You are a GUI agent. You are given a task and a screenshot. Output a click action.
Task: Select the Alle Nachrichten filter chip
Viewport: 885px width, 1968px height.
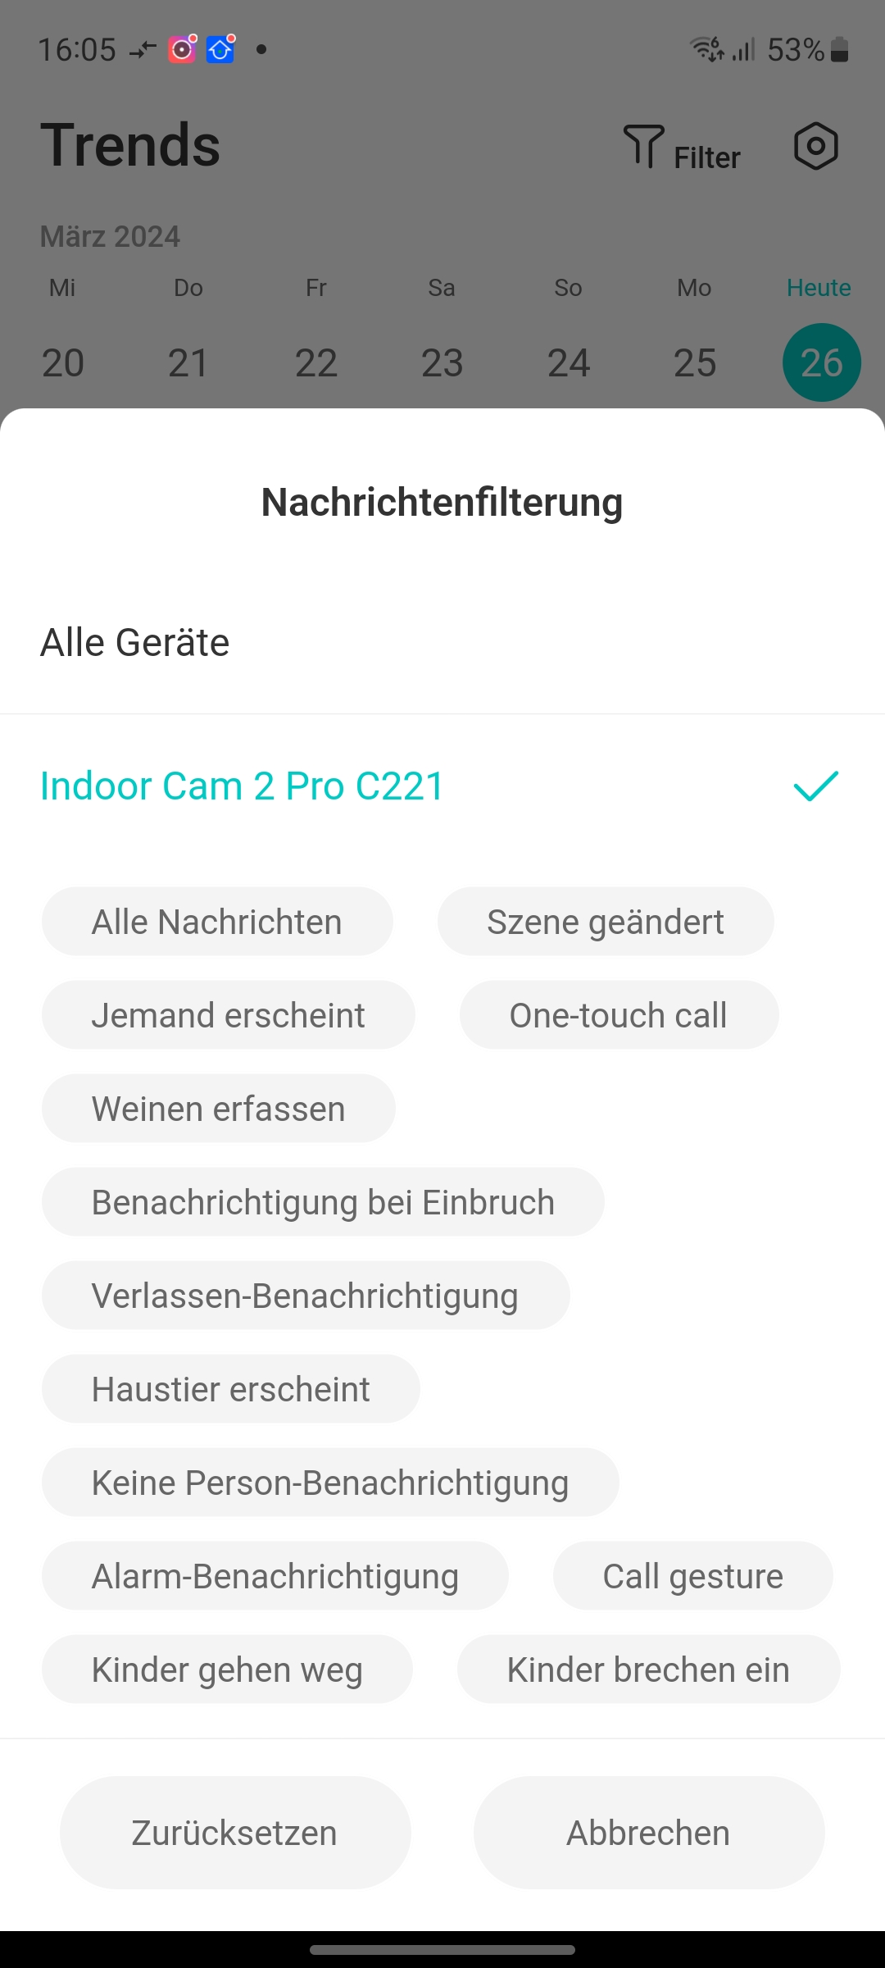click(217, 922)
